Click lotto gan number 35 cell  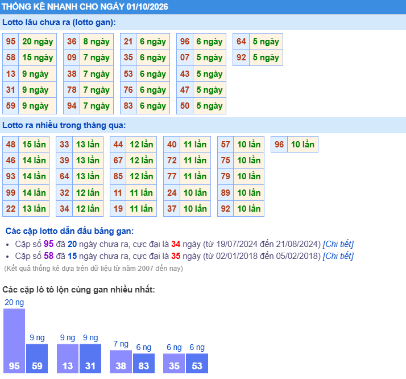point(128,57)
